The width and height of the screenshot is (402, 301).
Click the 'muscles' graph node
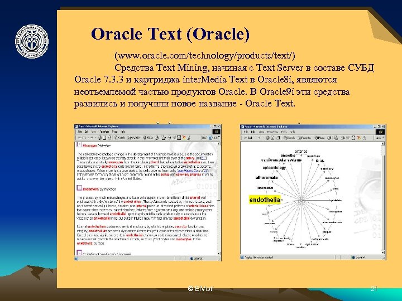(x=313, y=156)
